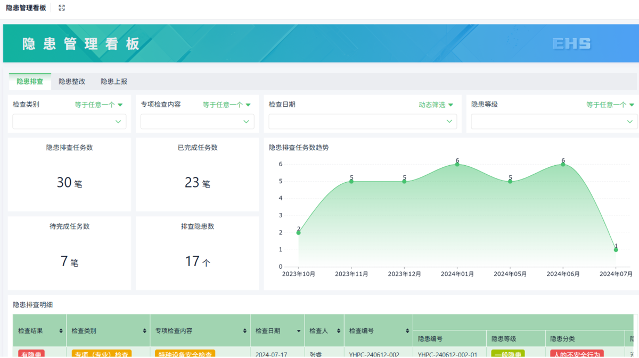Image resolution: width=639 pixels, height=358 pixels.
Task: Sort by 检查类别 column sort icon
Action: click(x=145, y=331)
